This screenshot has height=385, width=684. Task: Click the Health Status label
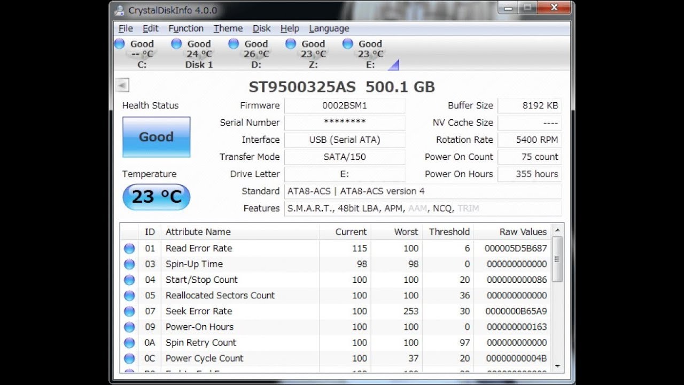(150, 105)
